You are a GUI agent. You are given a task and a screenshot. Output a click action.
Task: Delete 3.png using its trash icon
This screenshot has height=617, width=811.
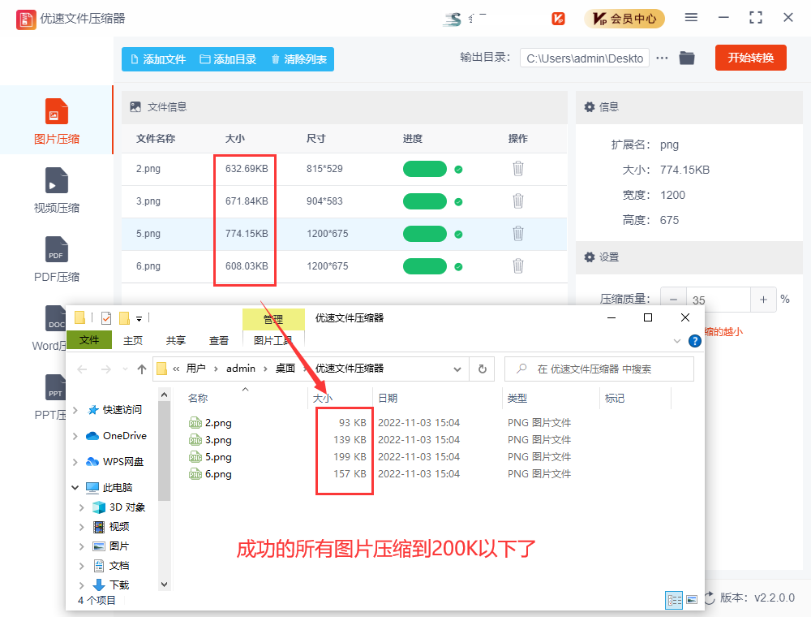[517, 201]
